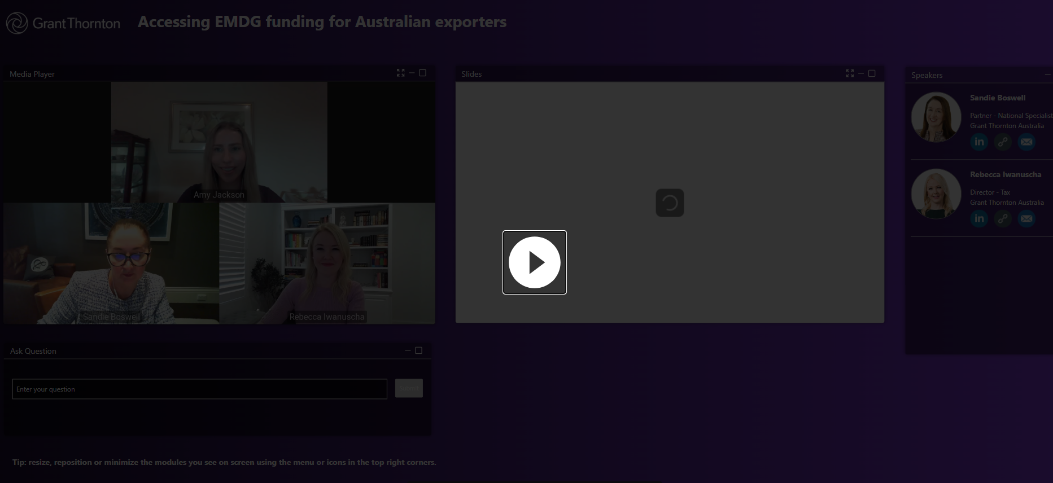The height and width of the screenshot is (483, 1053).
Task: Submit the question with Submit button
Action: tap(409, 388)
